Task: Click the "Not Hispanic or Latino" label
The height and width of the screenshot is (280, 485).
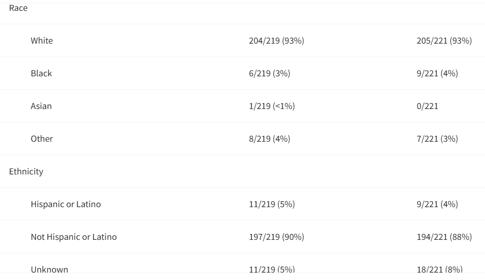Action: click(x=73, y=237)
